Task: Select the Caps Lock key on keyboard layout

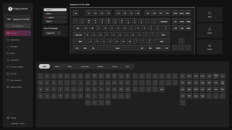Action: (78, 35)
